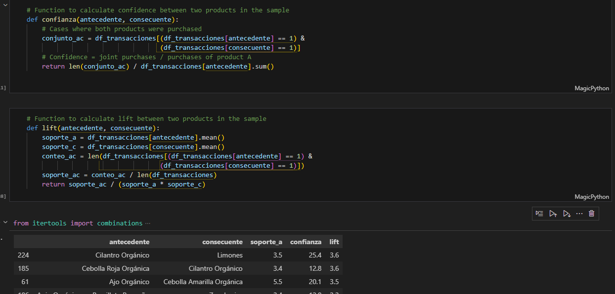
Task: Open the cell toolbar more actions ellipsis
Action: (x=579, y=214)
